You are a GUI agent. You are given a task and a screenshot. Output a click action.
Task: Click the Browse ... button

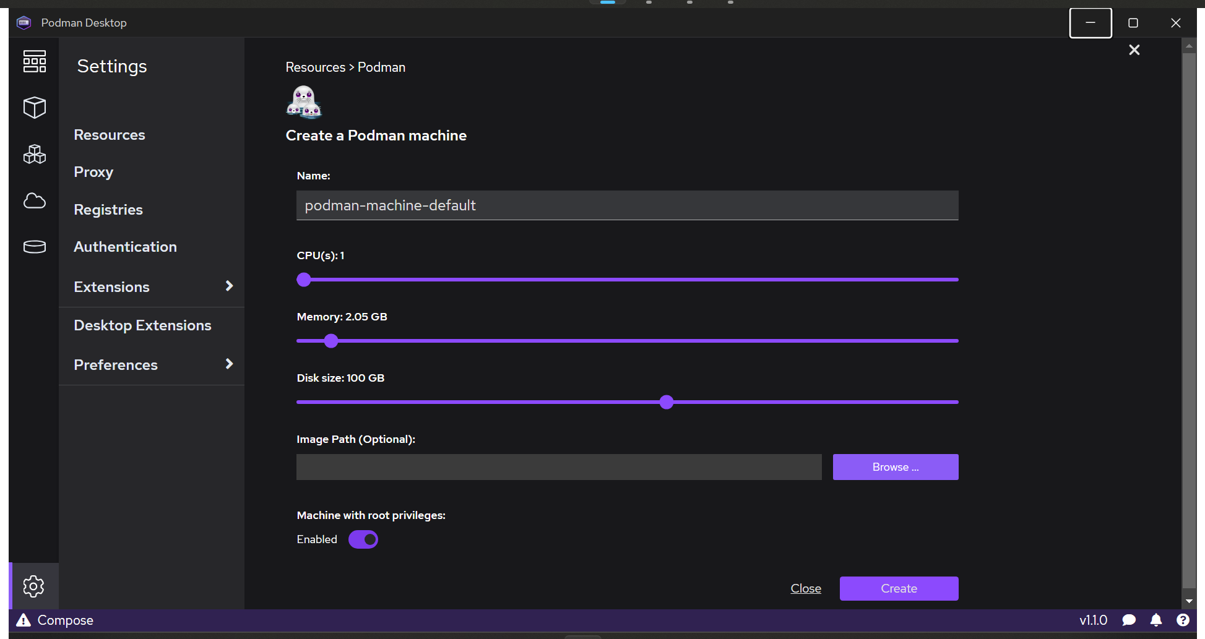coord(896,467)
